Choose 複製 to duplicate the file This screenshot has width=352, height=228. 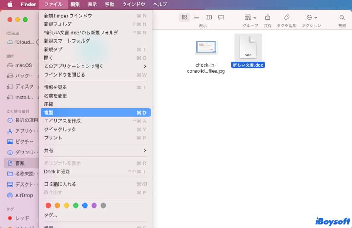click(x=95, y=113)
